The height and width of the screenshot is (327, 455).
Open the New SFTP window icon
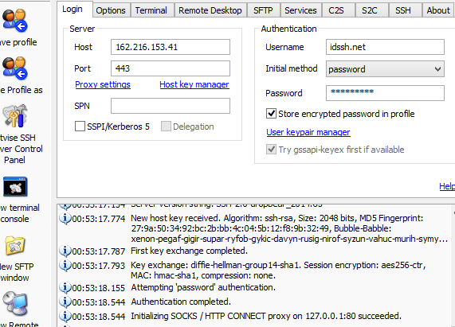coord(15,246)
